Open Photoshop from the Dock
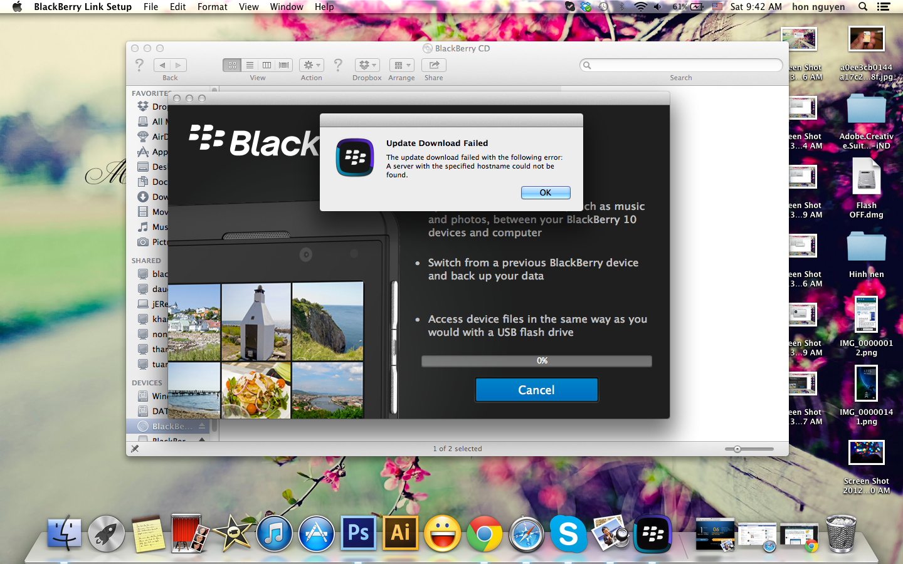 [358, 533]
